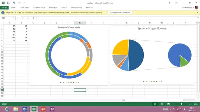Switch to Normal view in status bar
200x112 pixels.
tap(155, 104)
